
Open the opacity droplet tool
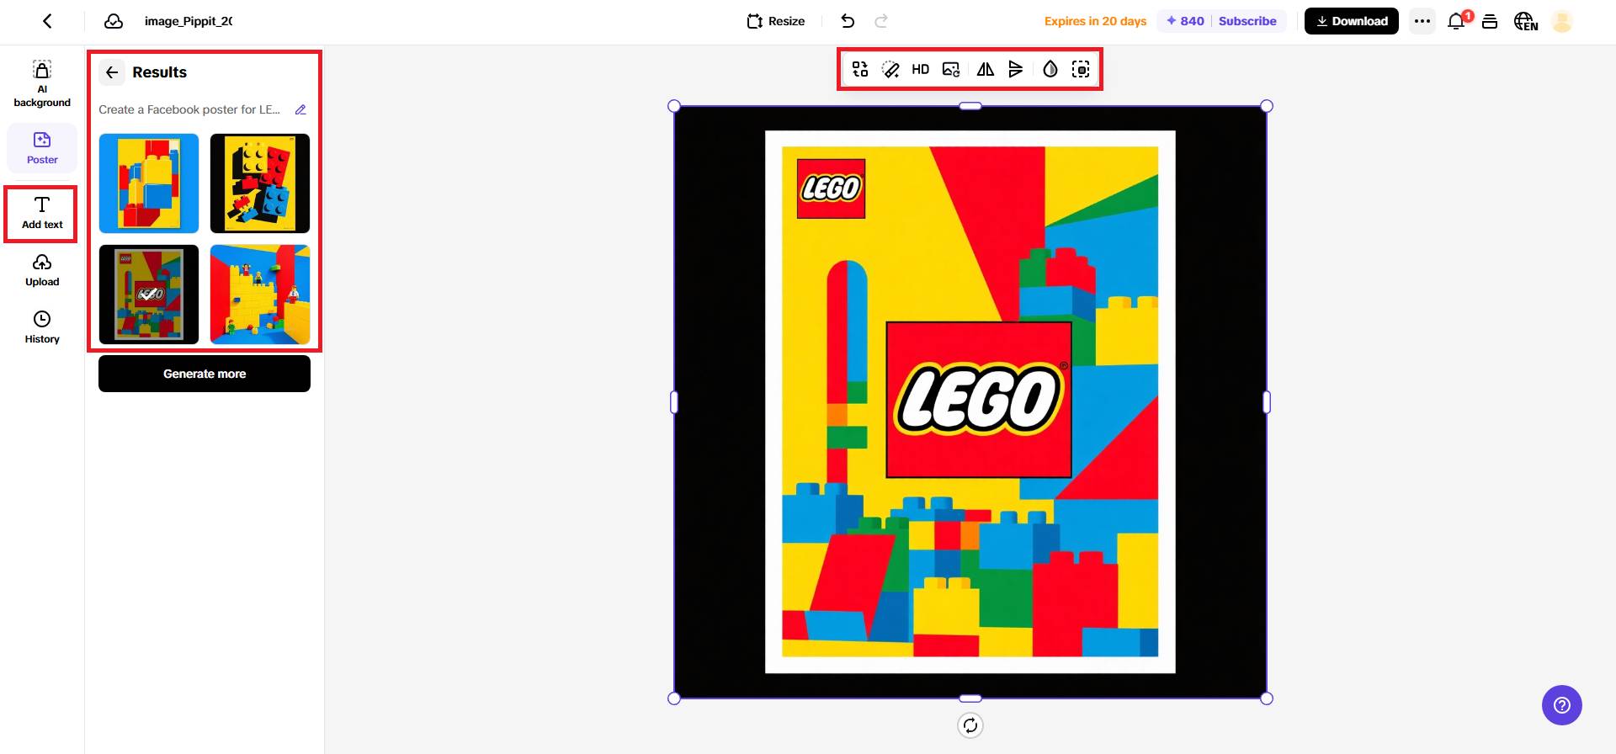coord(1050,69)
